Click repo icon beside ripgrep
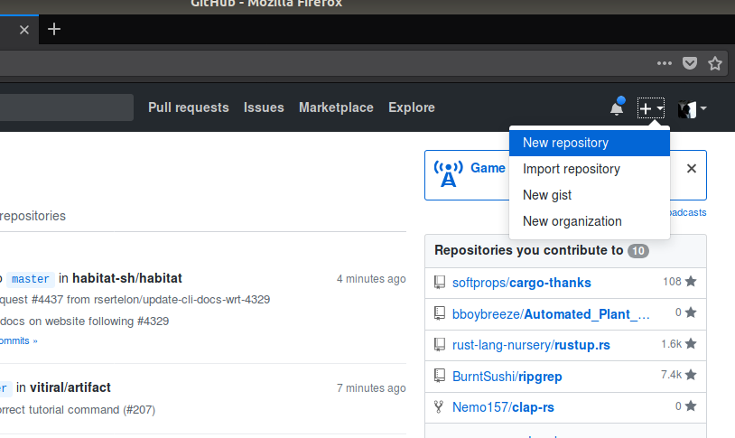This screenshot has width=735, height=438. click(439, 376)
